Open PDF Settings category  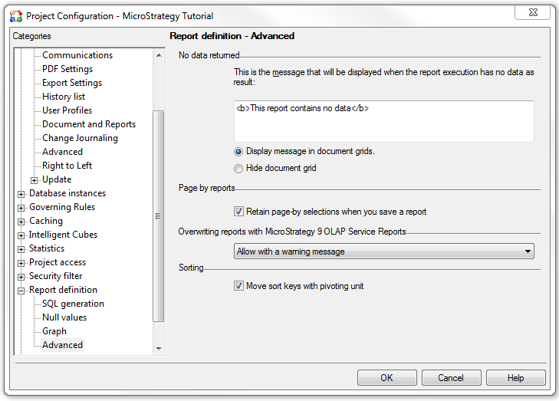tap(67, 69)
